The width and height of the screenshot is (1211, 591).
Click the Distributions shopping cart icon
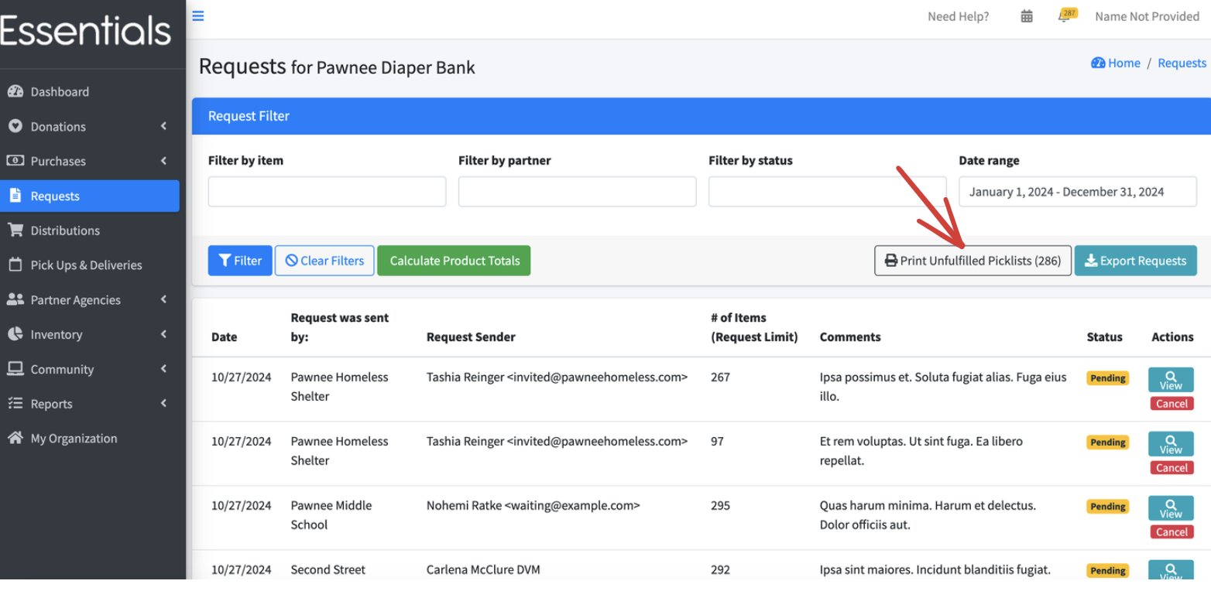coord(15,231)
